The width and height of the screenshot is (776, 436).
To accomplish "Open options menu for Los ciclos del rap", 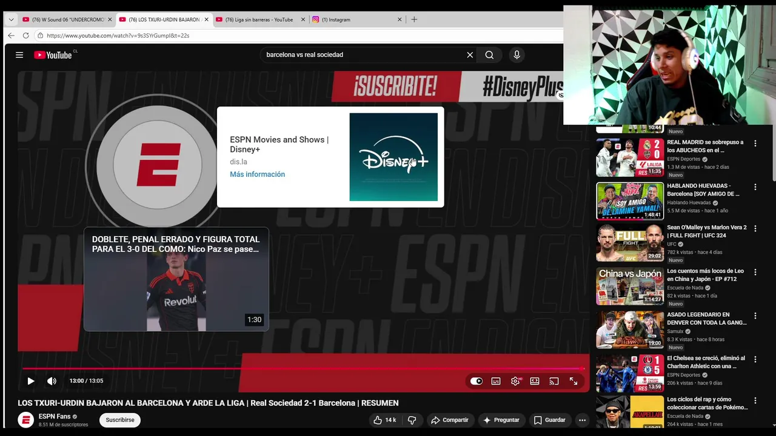I will (755, 400).
